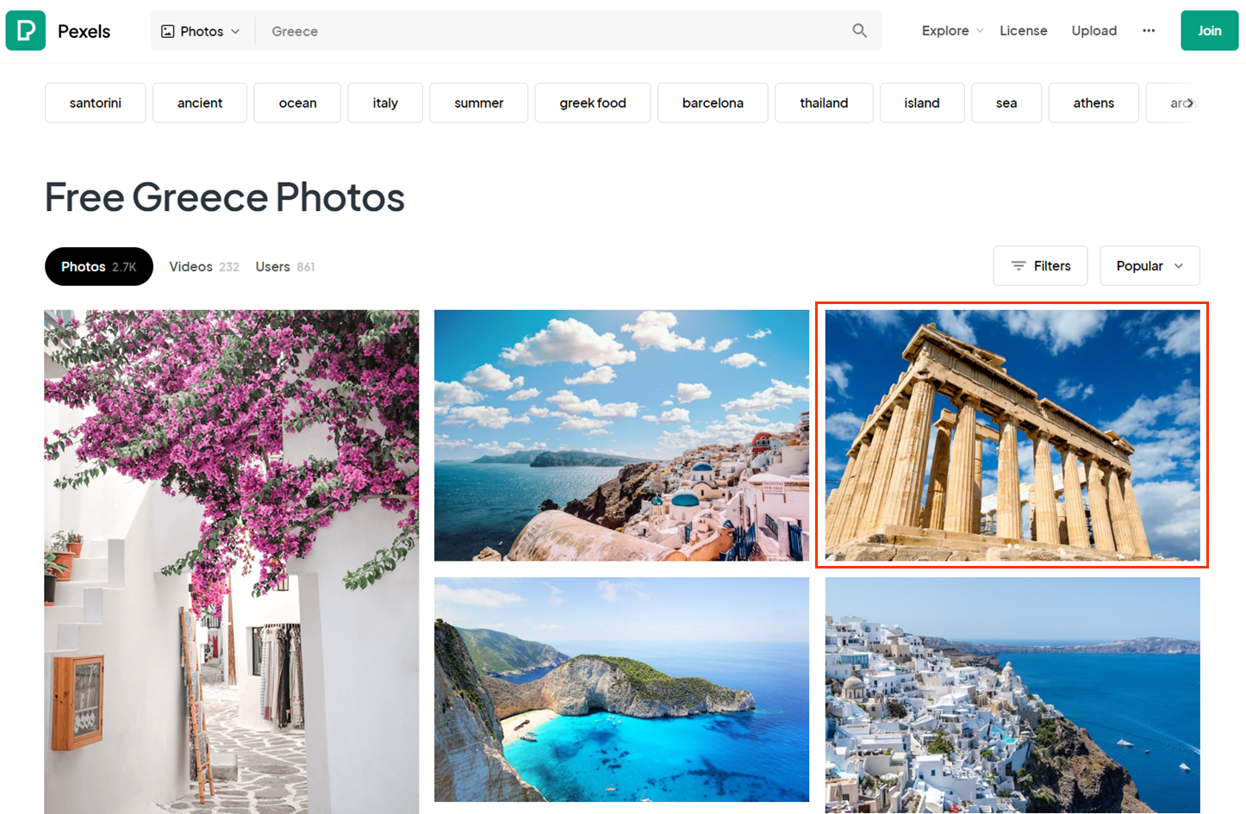1246x814 pixels.
Task: Open the Parthenon temple photo
Action: tap(1012, 435)
